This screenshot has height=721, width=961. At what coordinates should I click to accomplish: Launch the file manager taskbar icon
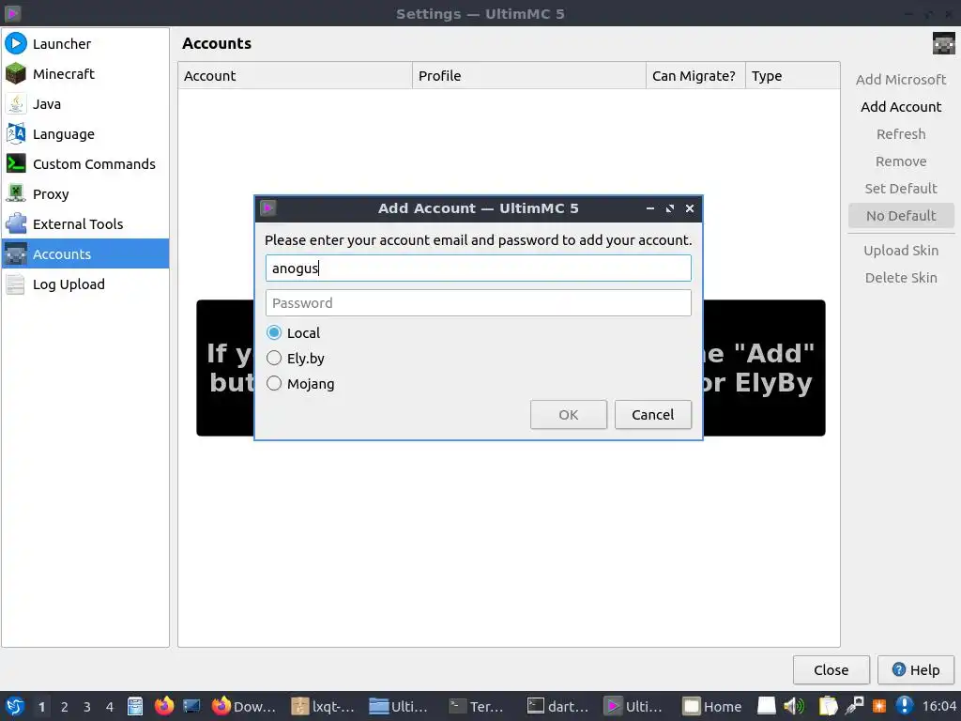[x=135, y=706]
